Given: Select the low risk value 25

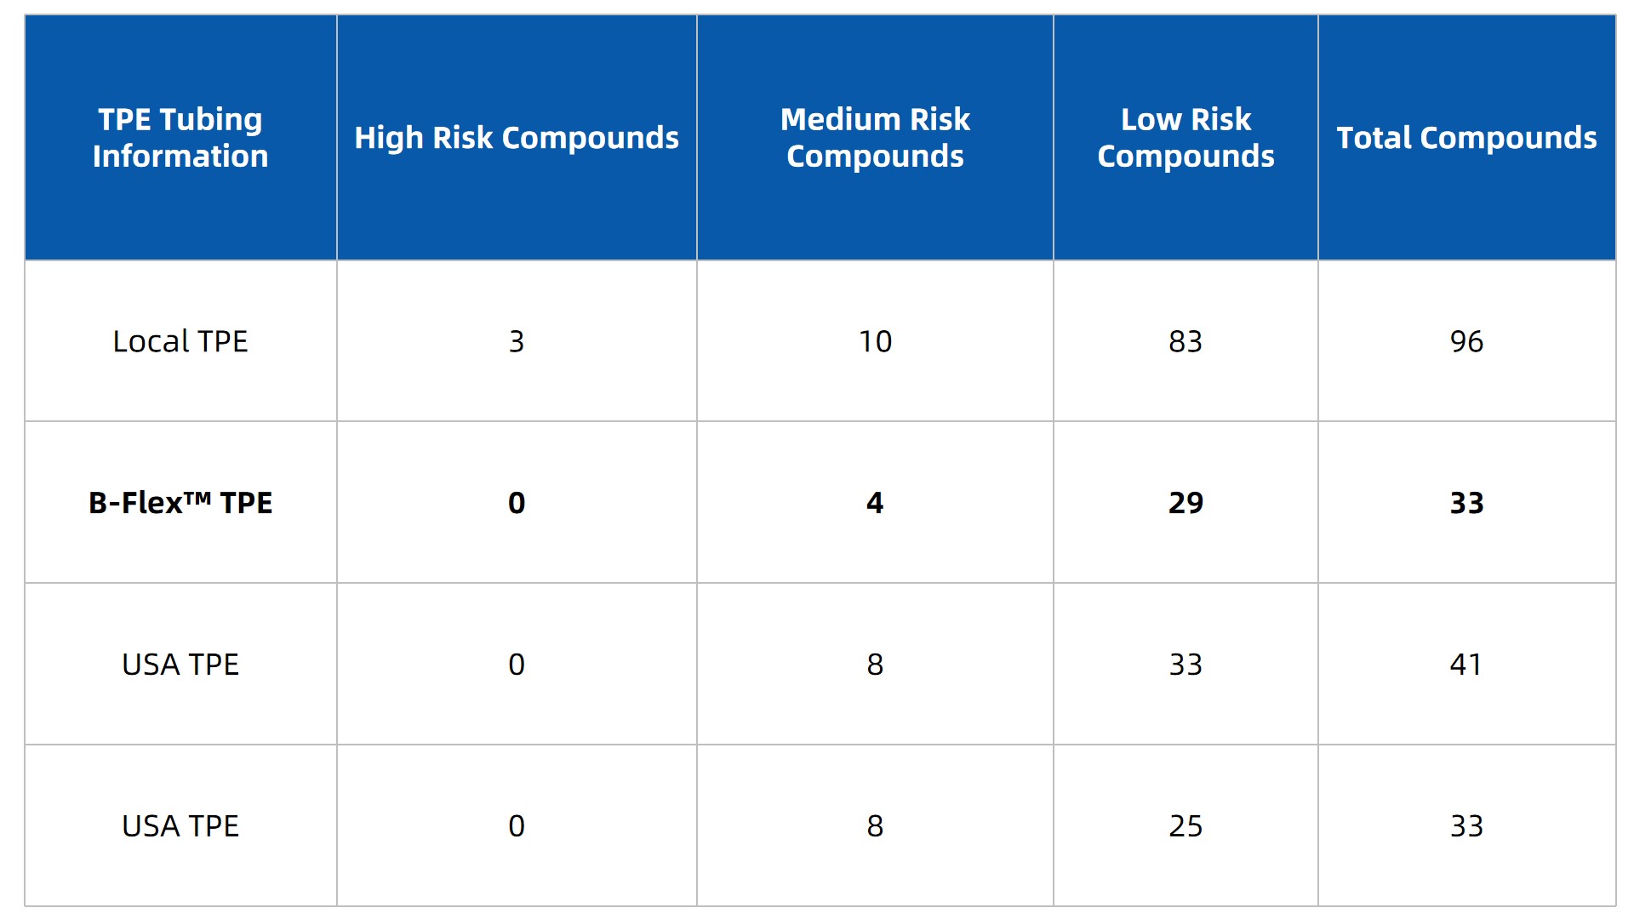Looking at the screenshot, I should (1186, 826).
